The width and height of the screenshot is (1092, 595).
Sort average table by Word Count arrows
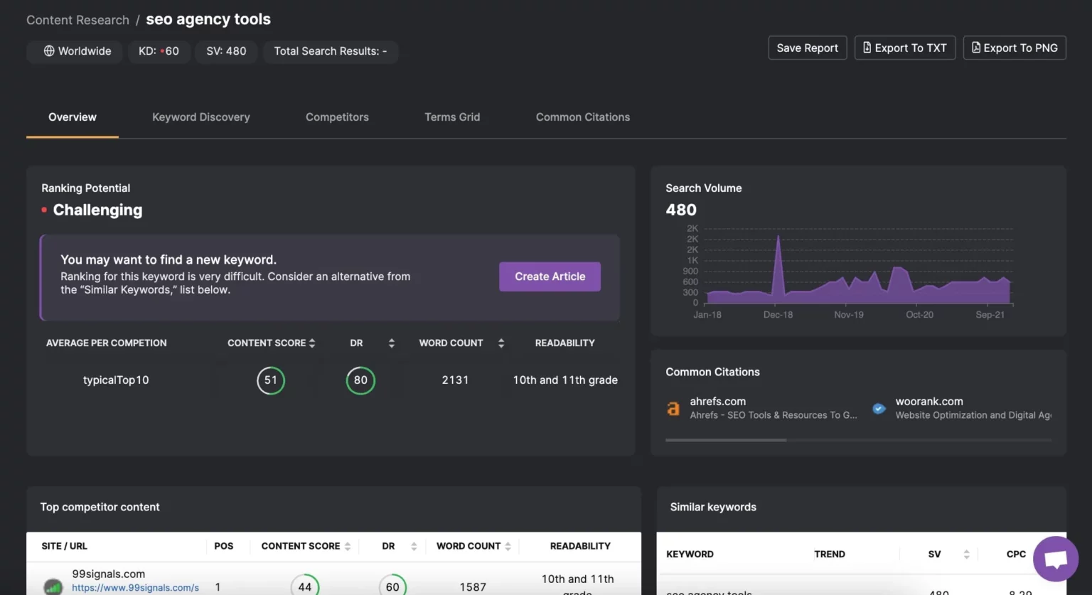(x=501, y=343)
